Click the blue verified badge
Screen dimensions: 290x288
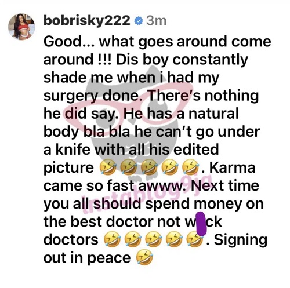click(x=139, y=21)
